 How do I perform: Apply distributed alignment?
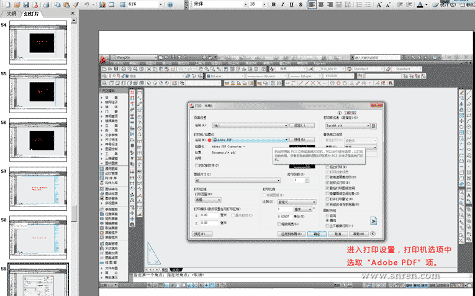(x=339, y=4)
